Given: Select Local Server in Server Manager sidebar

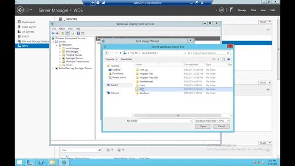Looking at the screenshot, I should (x=29, y=27).
